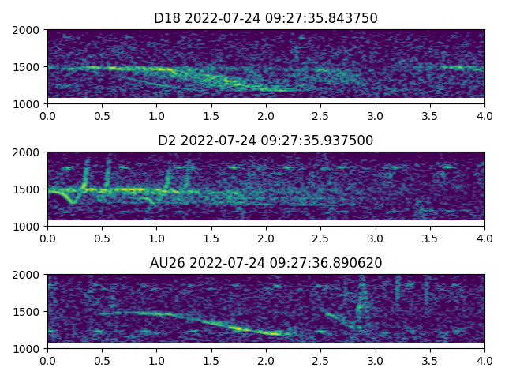
Task: Click the AU26 spectrogram title text
Action: click(x=266, y=263)
